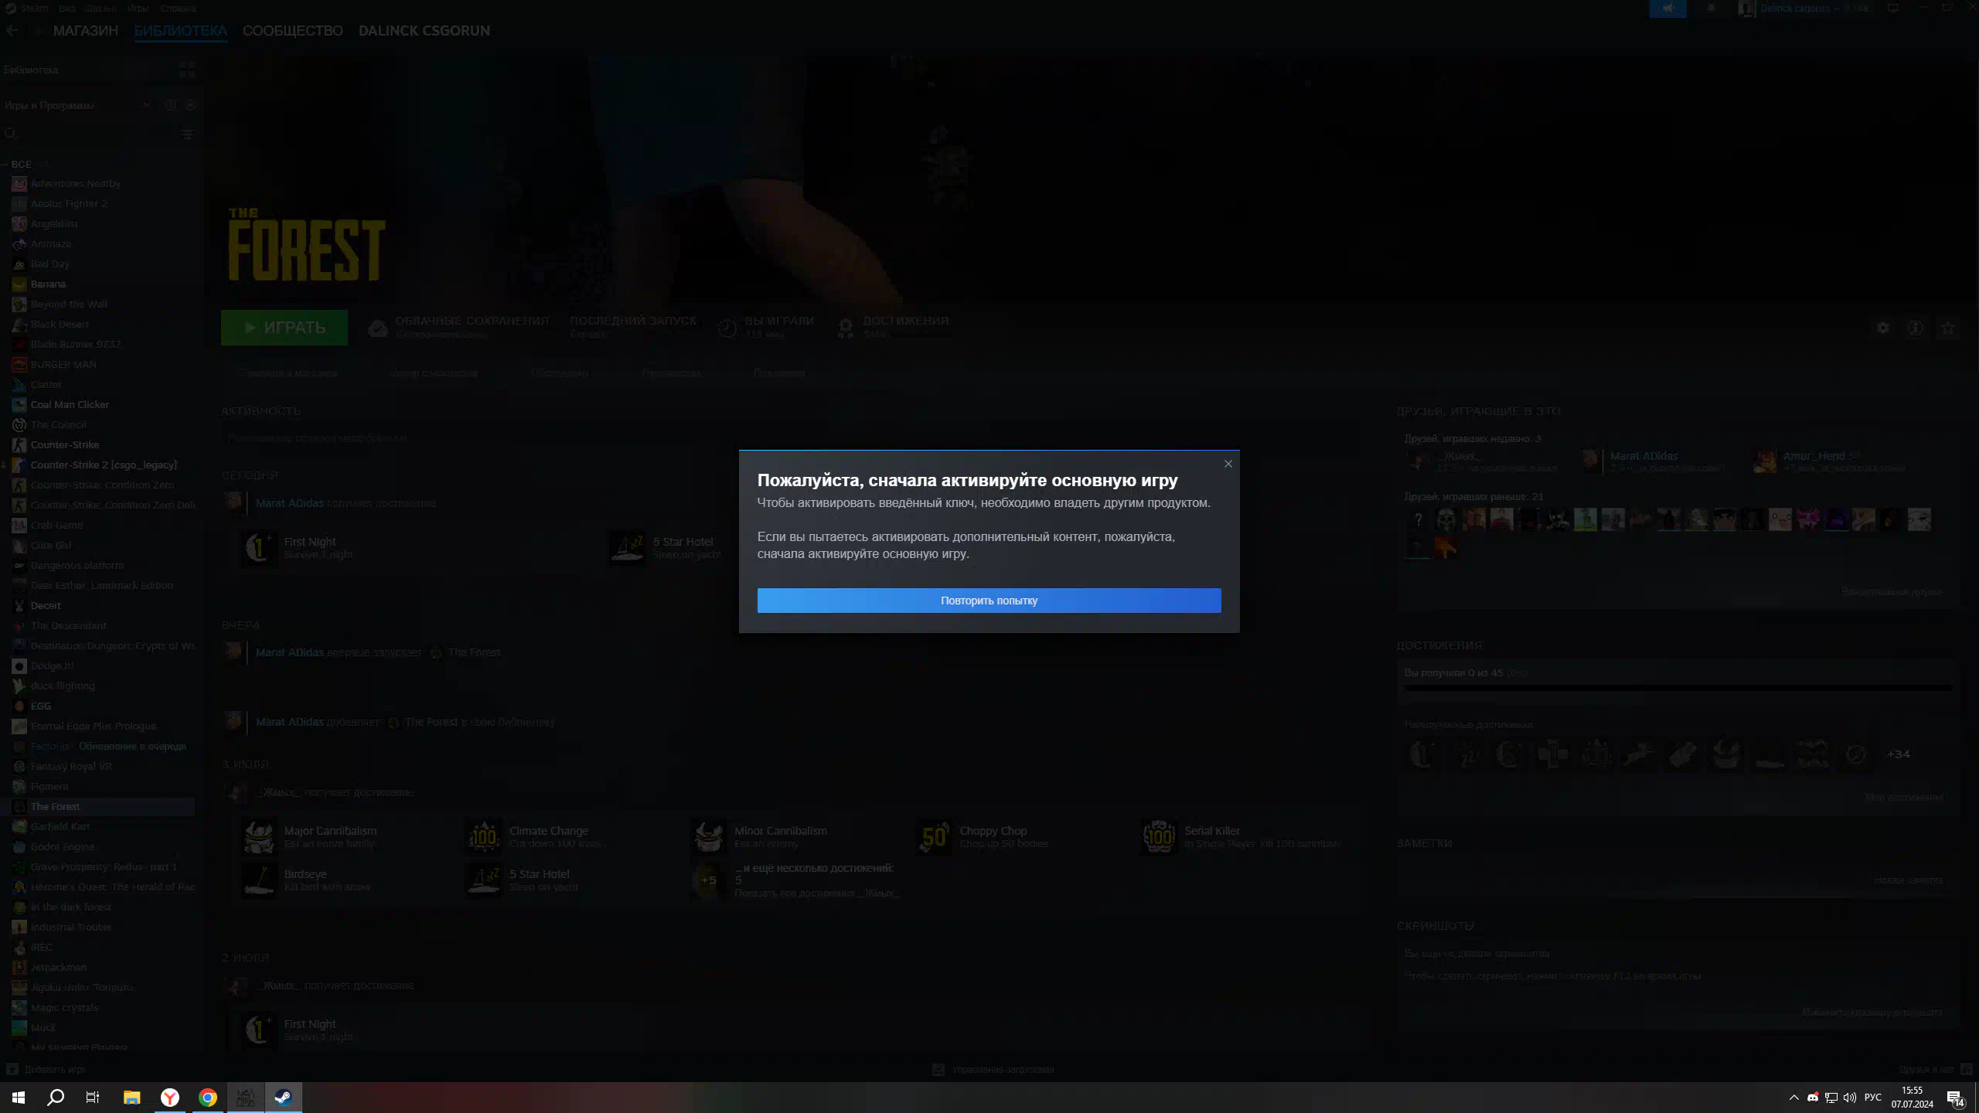
Task: Select Coal Man Clicker in the list
Action: tap(70, 405)
